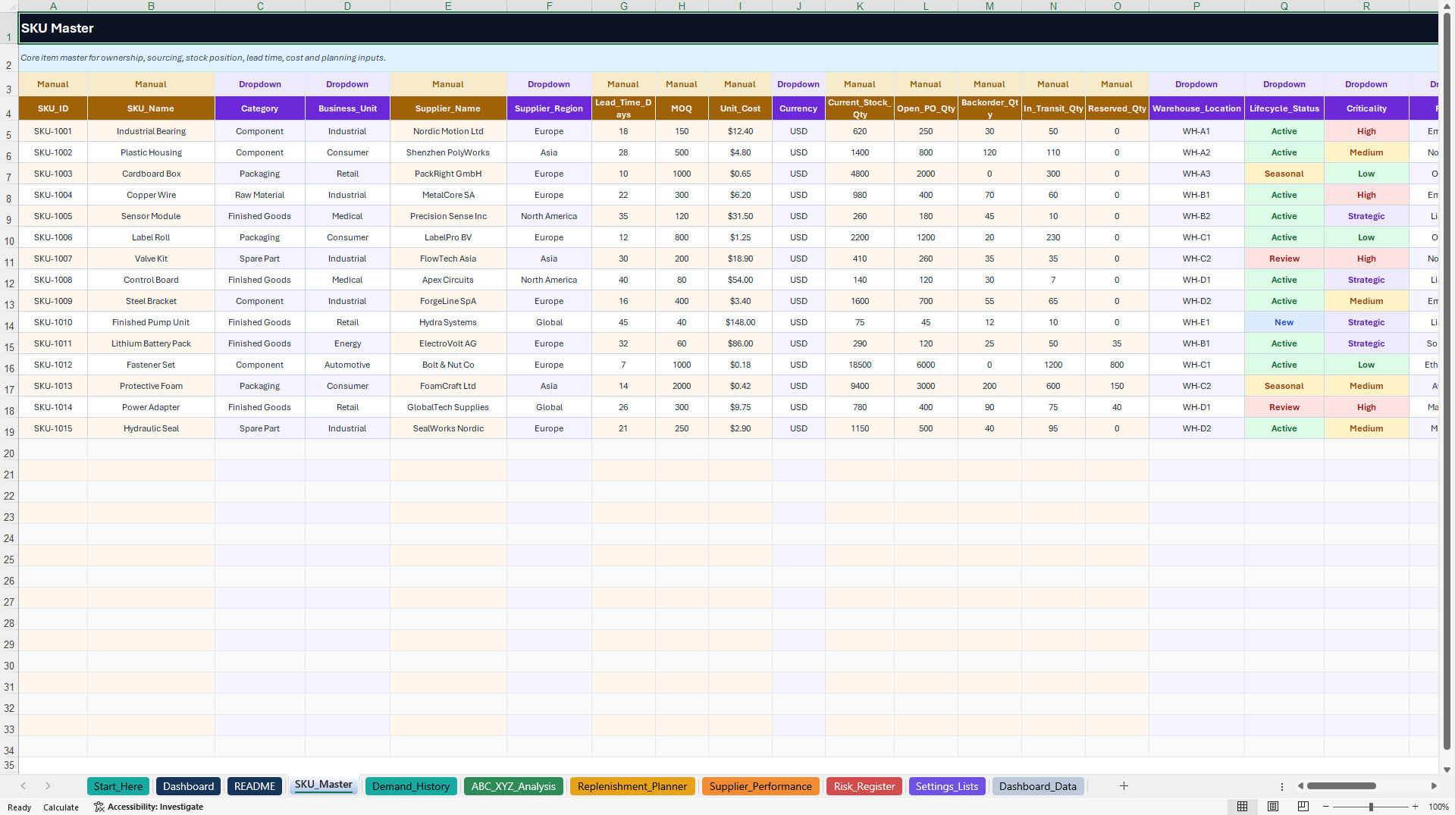Open the Settings_Lists sheet tab
Viewport: 1455px width, 815px height.
pyautogui.click(x=947, y=786)
